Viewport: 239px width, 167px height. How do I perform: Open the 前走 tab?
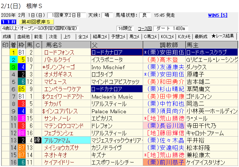coord(38,36)
